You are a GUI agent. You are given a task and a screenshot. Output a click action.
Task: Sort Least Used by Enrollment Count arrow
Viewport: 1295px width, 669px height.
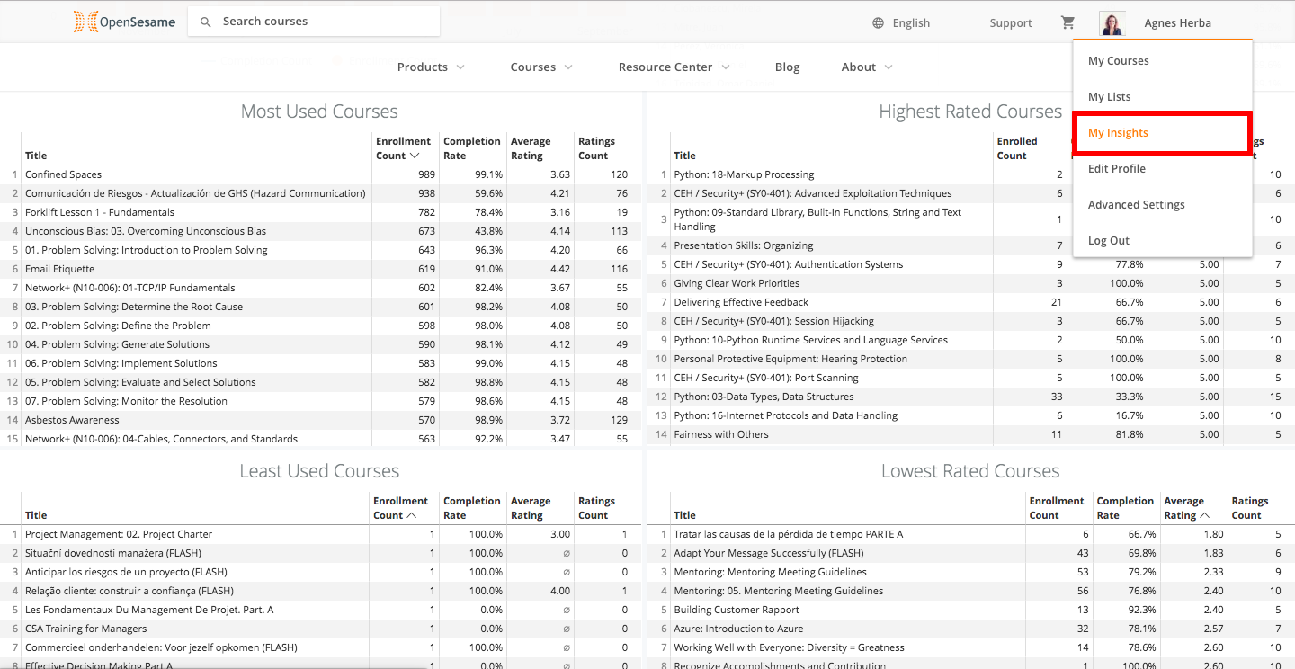[412, 515]
